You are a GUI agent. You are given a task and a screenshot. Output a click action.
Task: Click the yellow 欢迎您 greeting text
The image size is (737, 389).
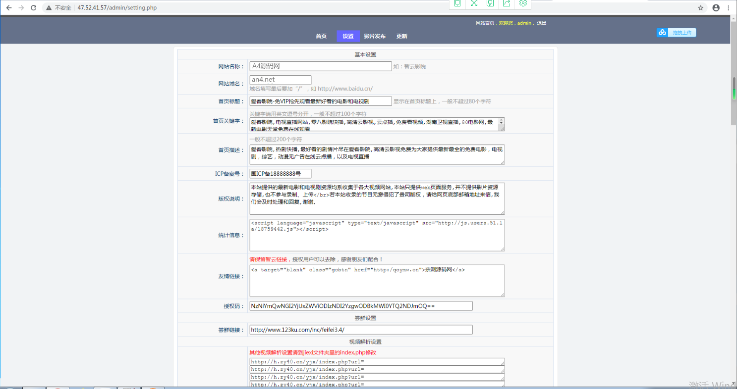(506, 23)
